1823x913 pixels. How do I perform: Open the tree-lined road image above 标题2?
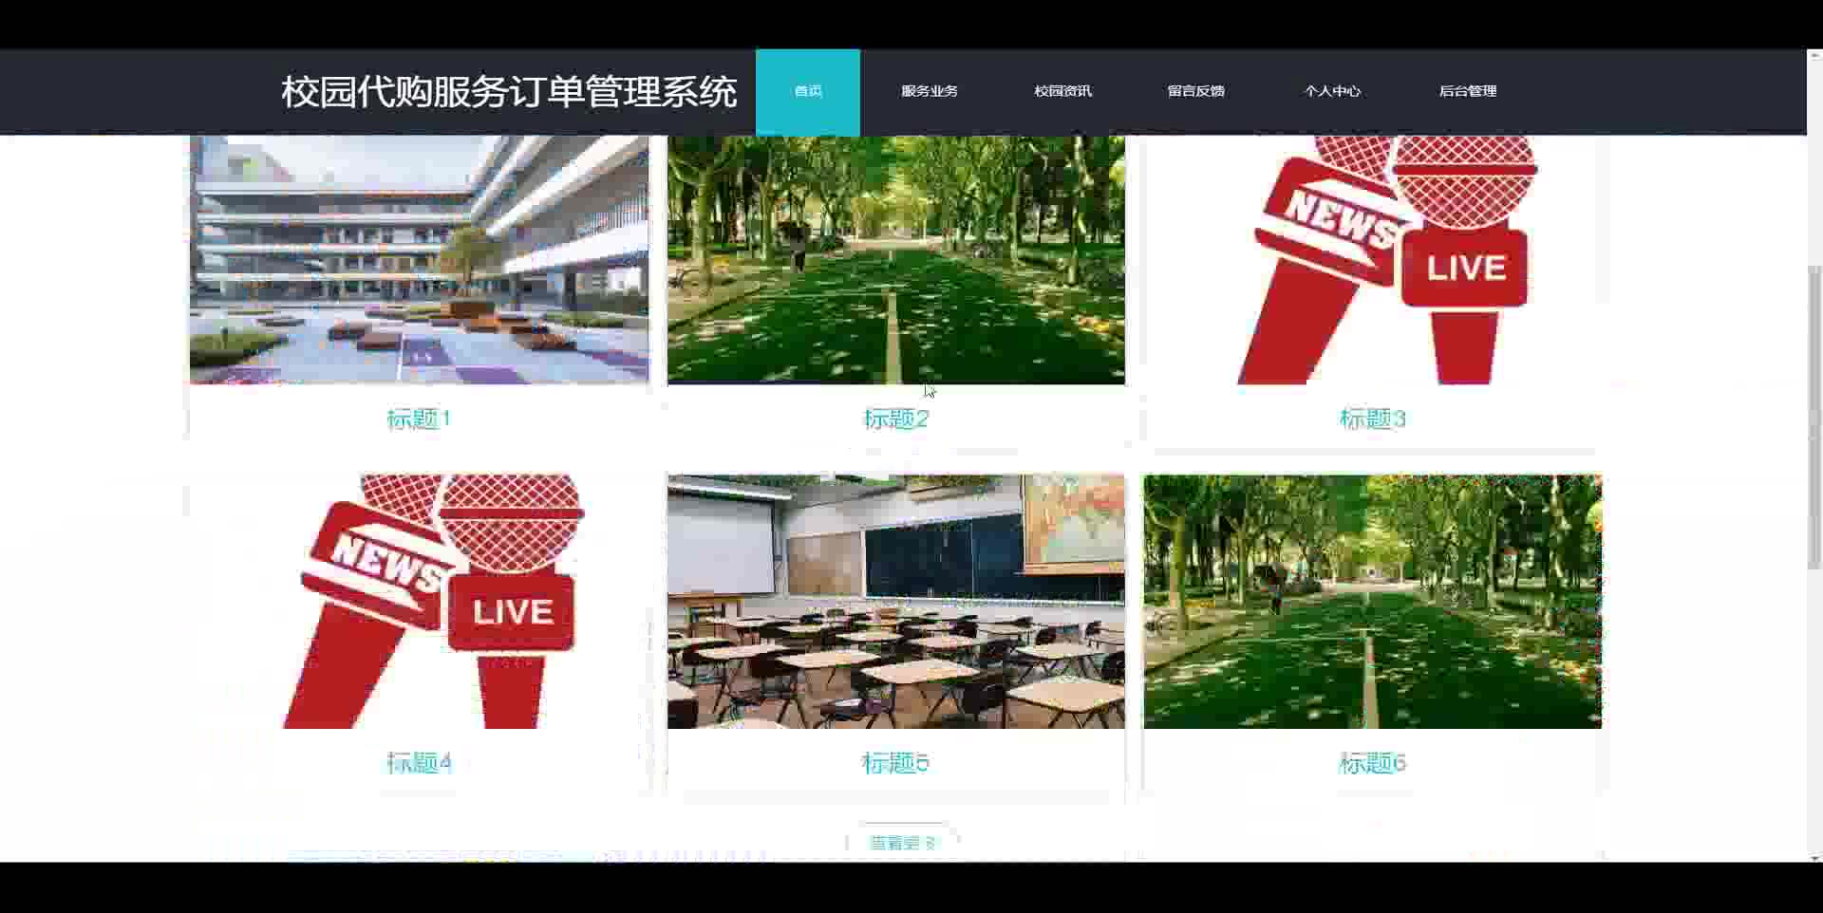pyautogui.click(x=896, y=260)
